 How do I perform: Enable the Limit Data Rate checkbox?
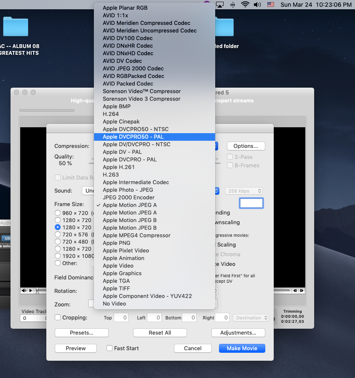pyautogui.click(x=58, y=178)
